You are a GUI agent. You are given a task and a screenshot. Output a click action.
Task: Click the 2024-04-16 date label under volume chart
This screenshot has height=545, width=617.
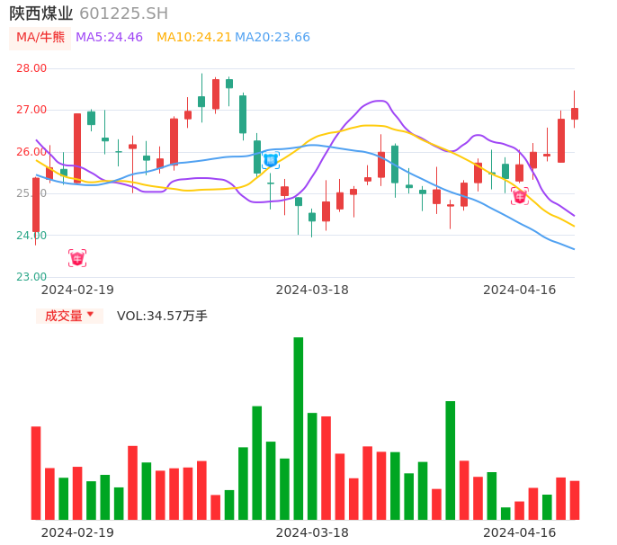click(x=519, y=532)
